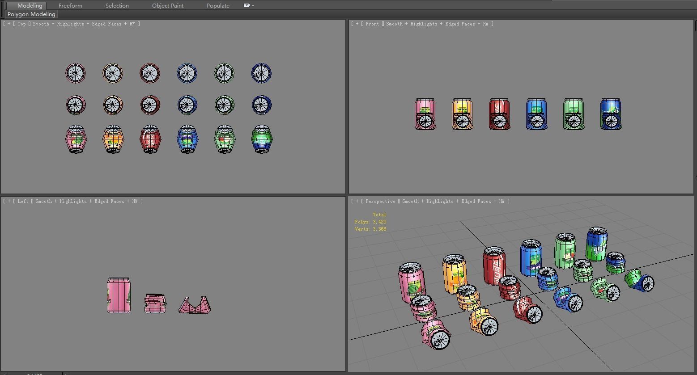Expand the Polygon Modeling panel
The image size is (697, 375).
31,14
